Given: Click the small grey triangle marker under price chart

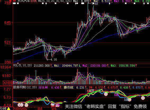Looking at the screenshot, I should (18, 63).
